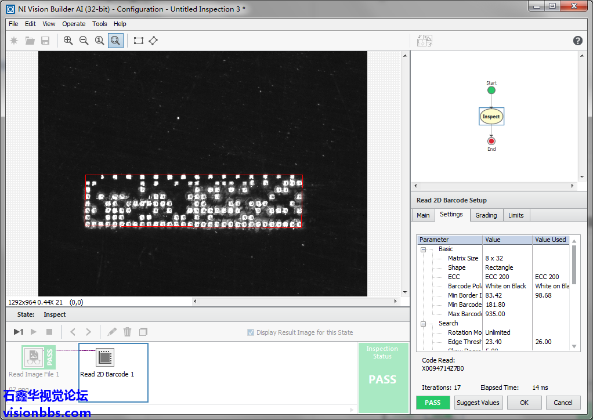The height and width of the screenshot is (420, 593).
Task: Switch to the Grading tab
Action: click(x=486, y=215)
